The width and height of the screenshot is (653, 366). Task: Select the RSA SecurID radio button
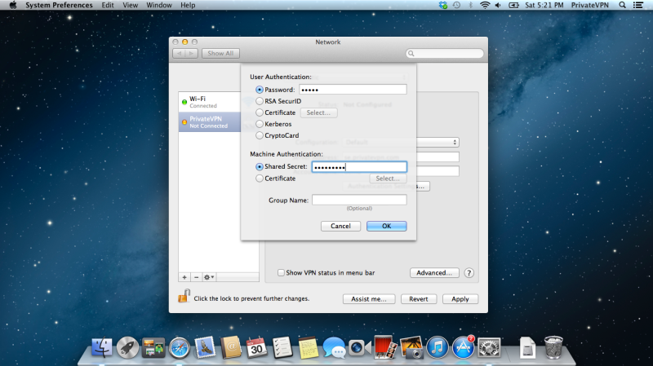coord(260,101)
